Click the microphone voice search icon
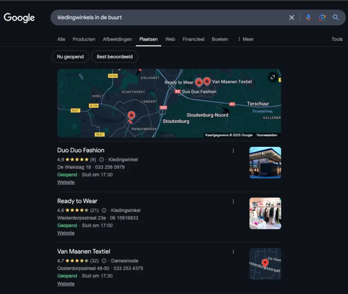348x294 pixels. pos(309,18)
